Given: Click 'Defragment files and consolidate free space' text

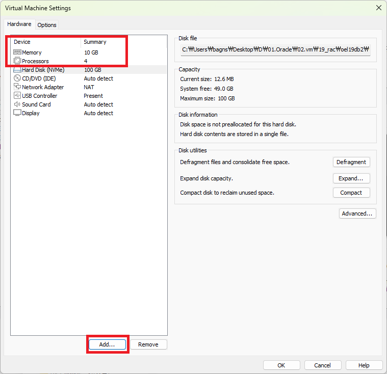Looking at the screenshot, I should [235, 162].
